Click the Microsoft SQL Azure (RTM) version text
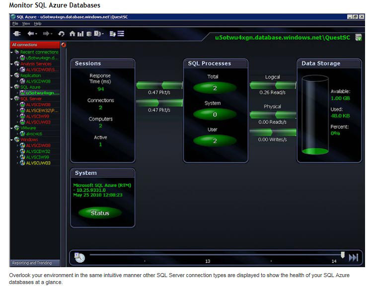 point(102,190)
